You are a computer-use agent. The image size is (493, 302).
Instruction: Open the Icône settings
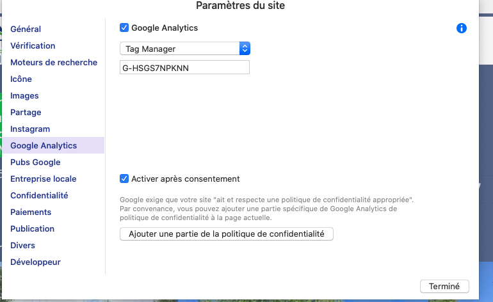pos(21,79)
